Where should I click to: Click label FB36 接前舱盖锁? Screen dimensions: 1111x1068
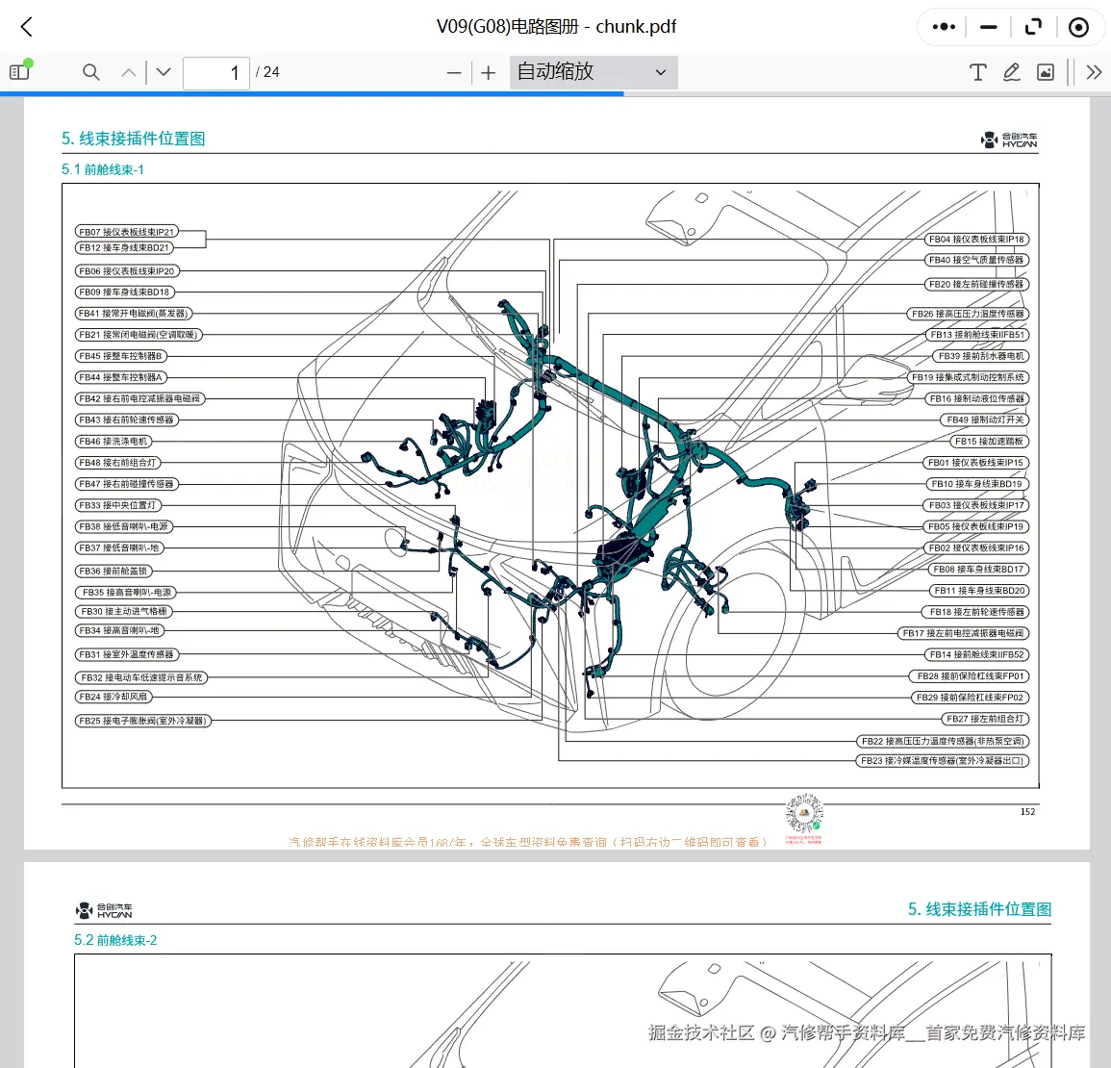(x=114, y=571)
